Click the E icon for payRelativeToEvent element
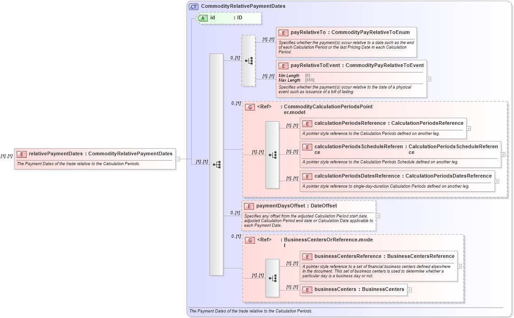Screen dimensions: 514x318 coord(282,66)
